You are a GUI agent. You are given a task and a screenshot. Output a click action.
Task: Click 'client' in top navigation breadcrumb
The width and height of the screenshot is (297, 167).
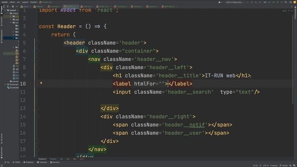tap(12, 2)
